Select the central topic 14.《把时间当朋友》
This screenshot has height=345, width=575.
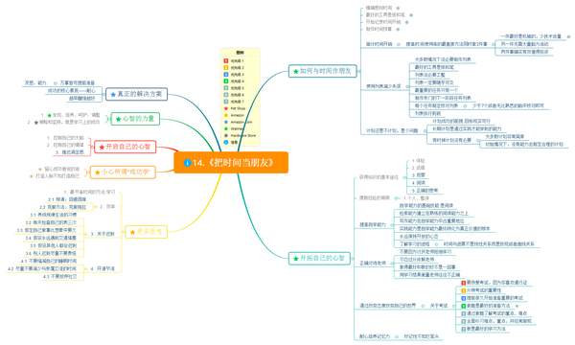click(x=231, y=162)
